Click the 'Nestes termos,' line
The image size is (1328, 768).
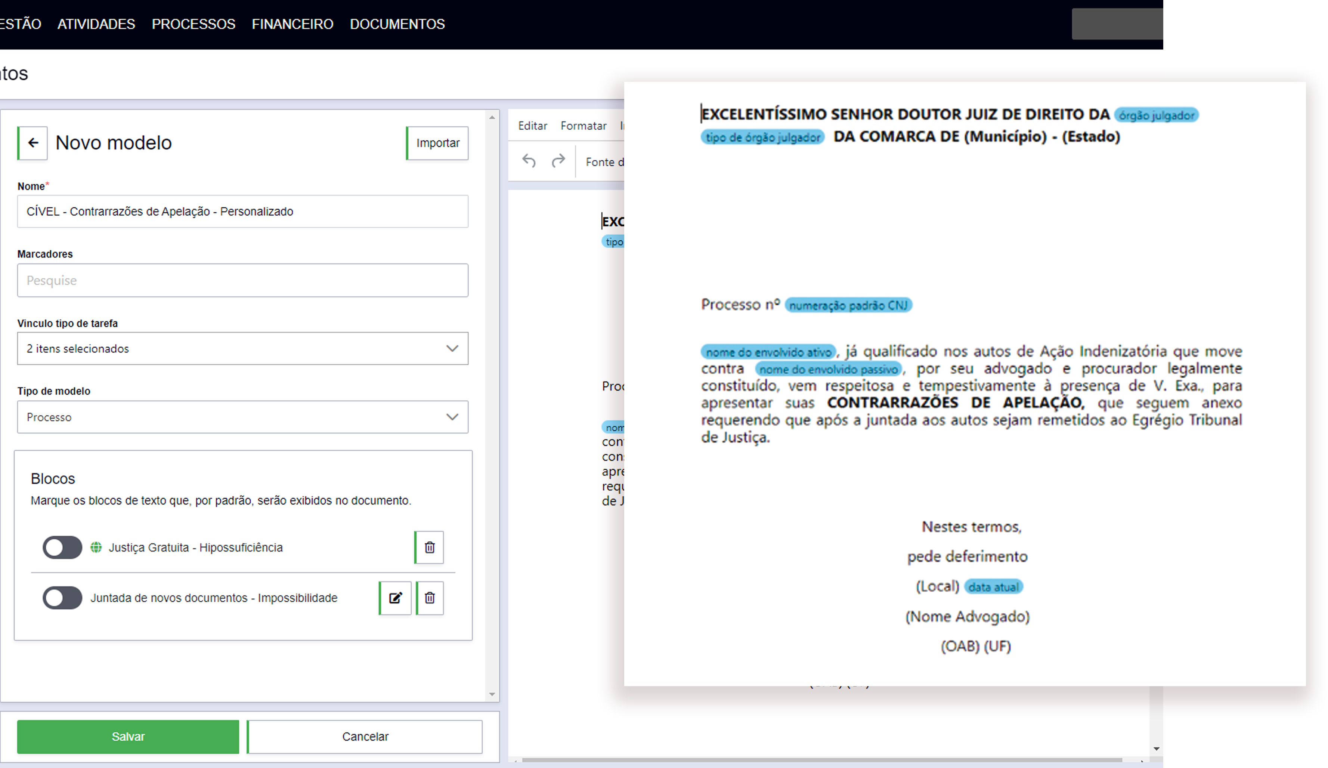tap(972, 527)
